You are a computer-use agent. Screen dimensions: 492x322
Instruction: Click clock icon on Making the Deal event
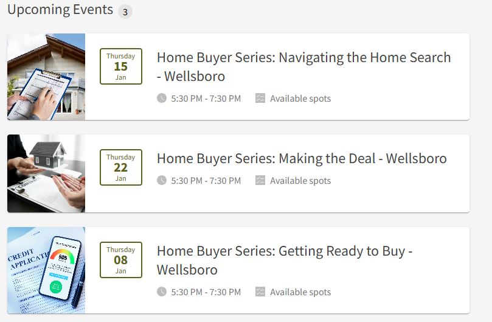coord(161,180)
